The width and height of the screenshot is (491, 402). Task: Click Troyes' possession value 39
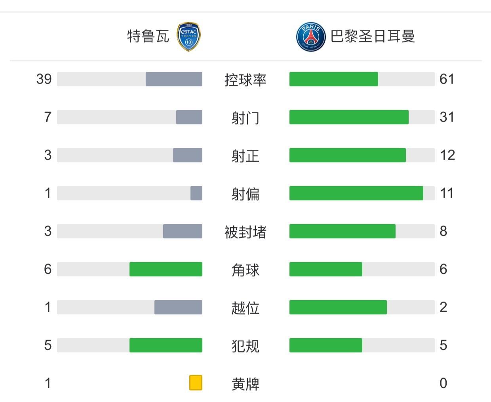coord(44,79)
